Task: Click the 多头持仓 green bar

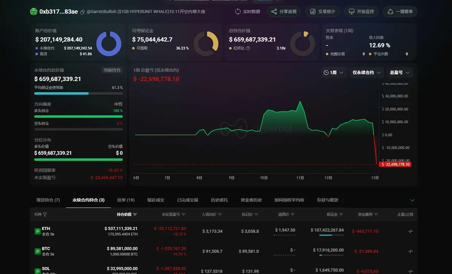Action: click(78, 116)
